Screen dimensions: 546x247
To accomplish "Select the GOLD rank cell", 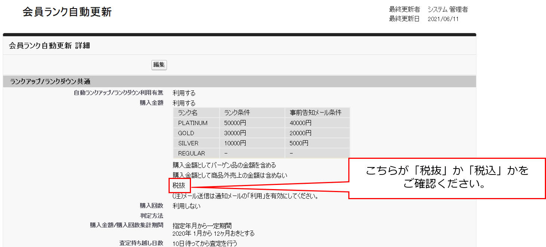I will [186, 133].
